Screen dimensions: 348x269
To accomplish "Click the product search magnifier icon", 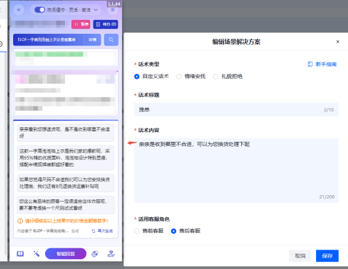I will (x=111, y=39).
